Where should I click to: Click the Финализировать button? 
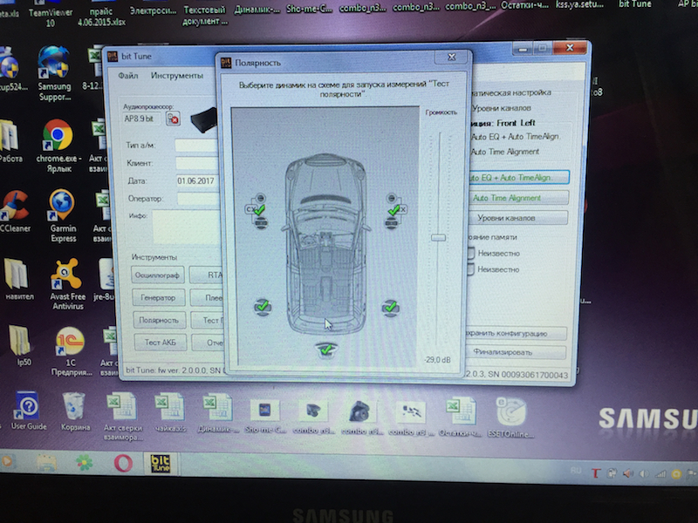(x=516, y=352)
